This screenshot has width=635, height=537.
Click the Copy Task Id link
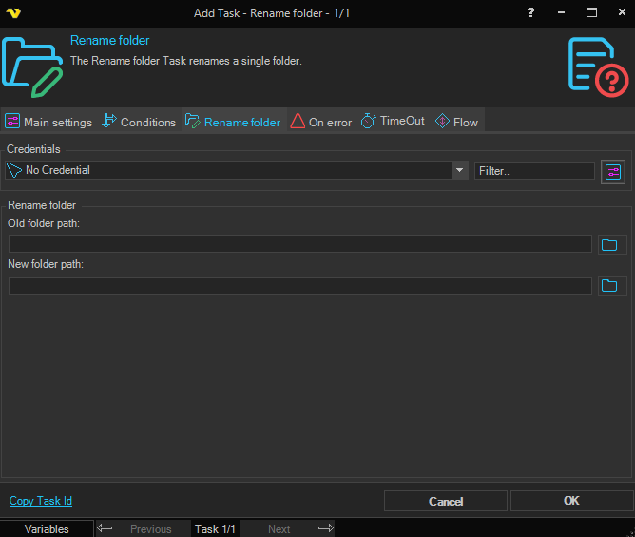(x=41, y=501)
